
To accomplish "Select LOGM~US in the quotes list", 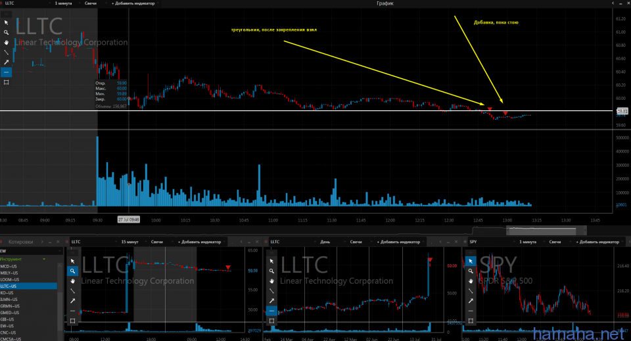I will pos(28,279).
